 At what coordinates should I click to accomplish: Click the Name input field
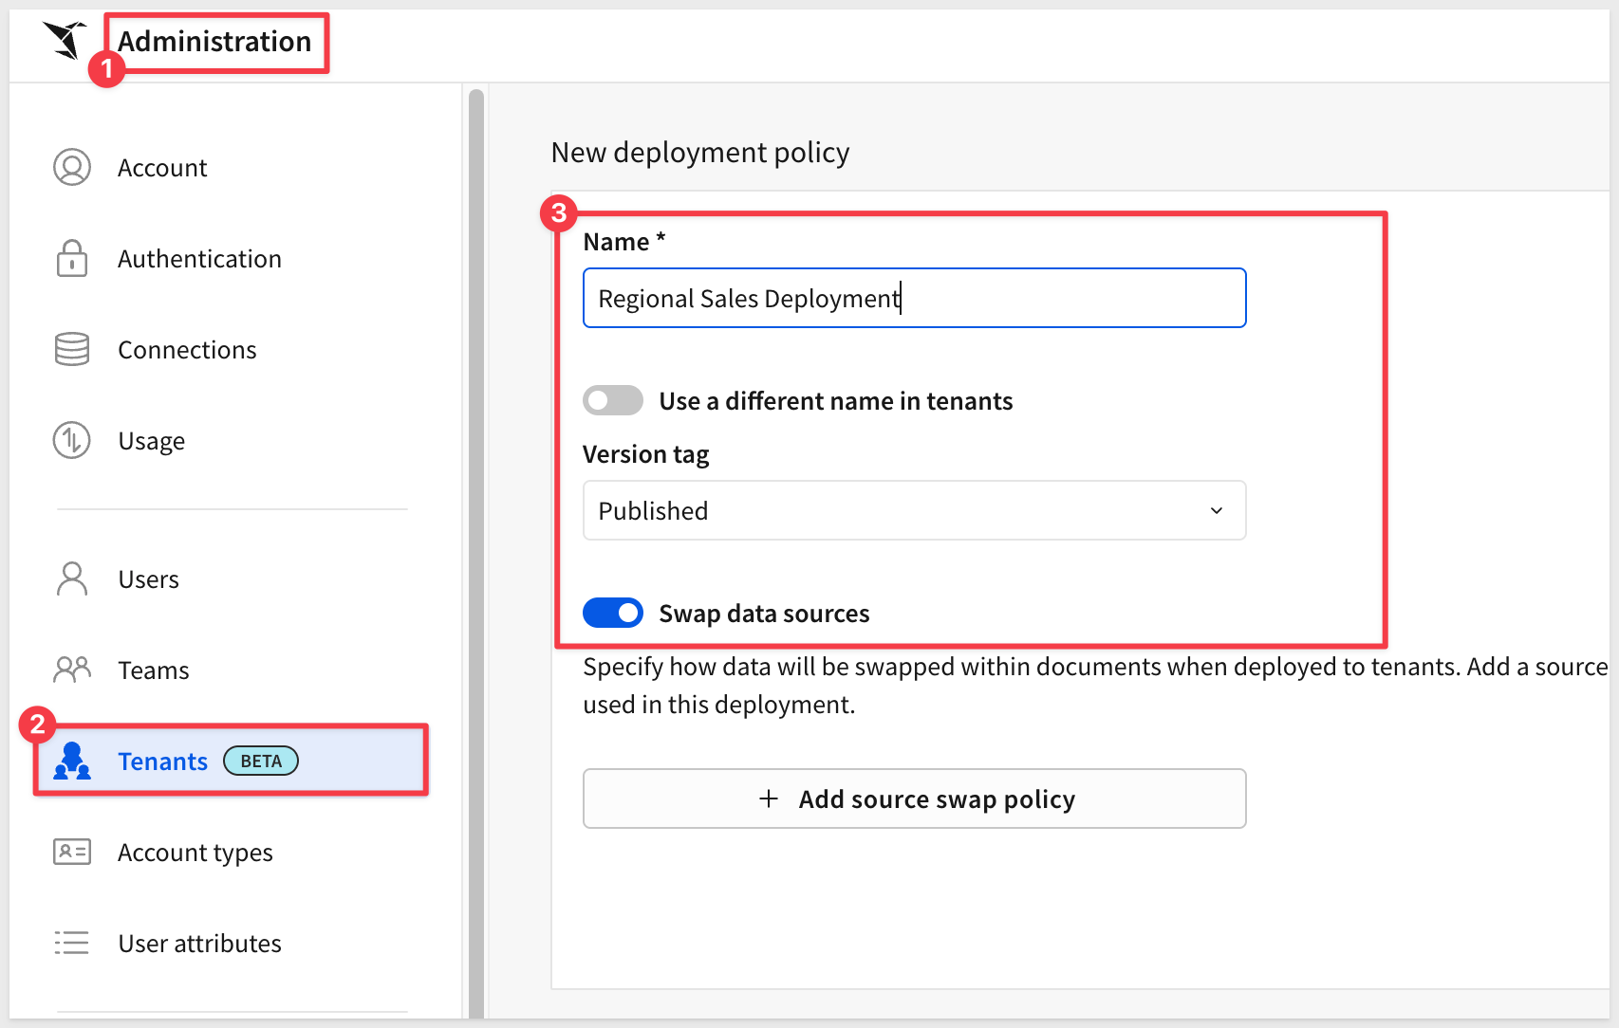913,299
